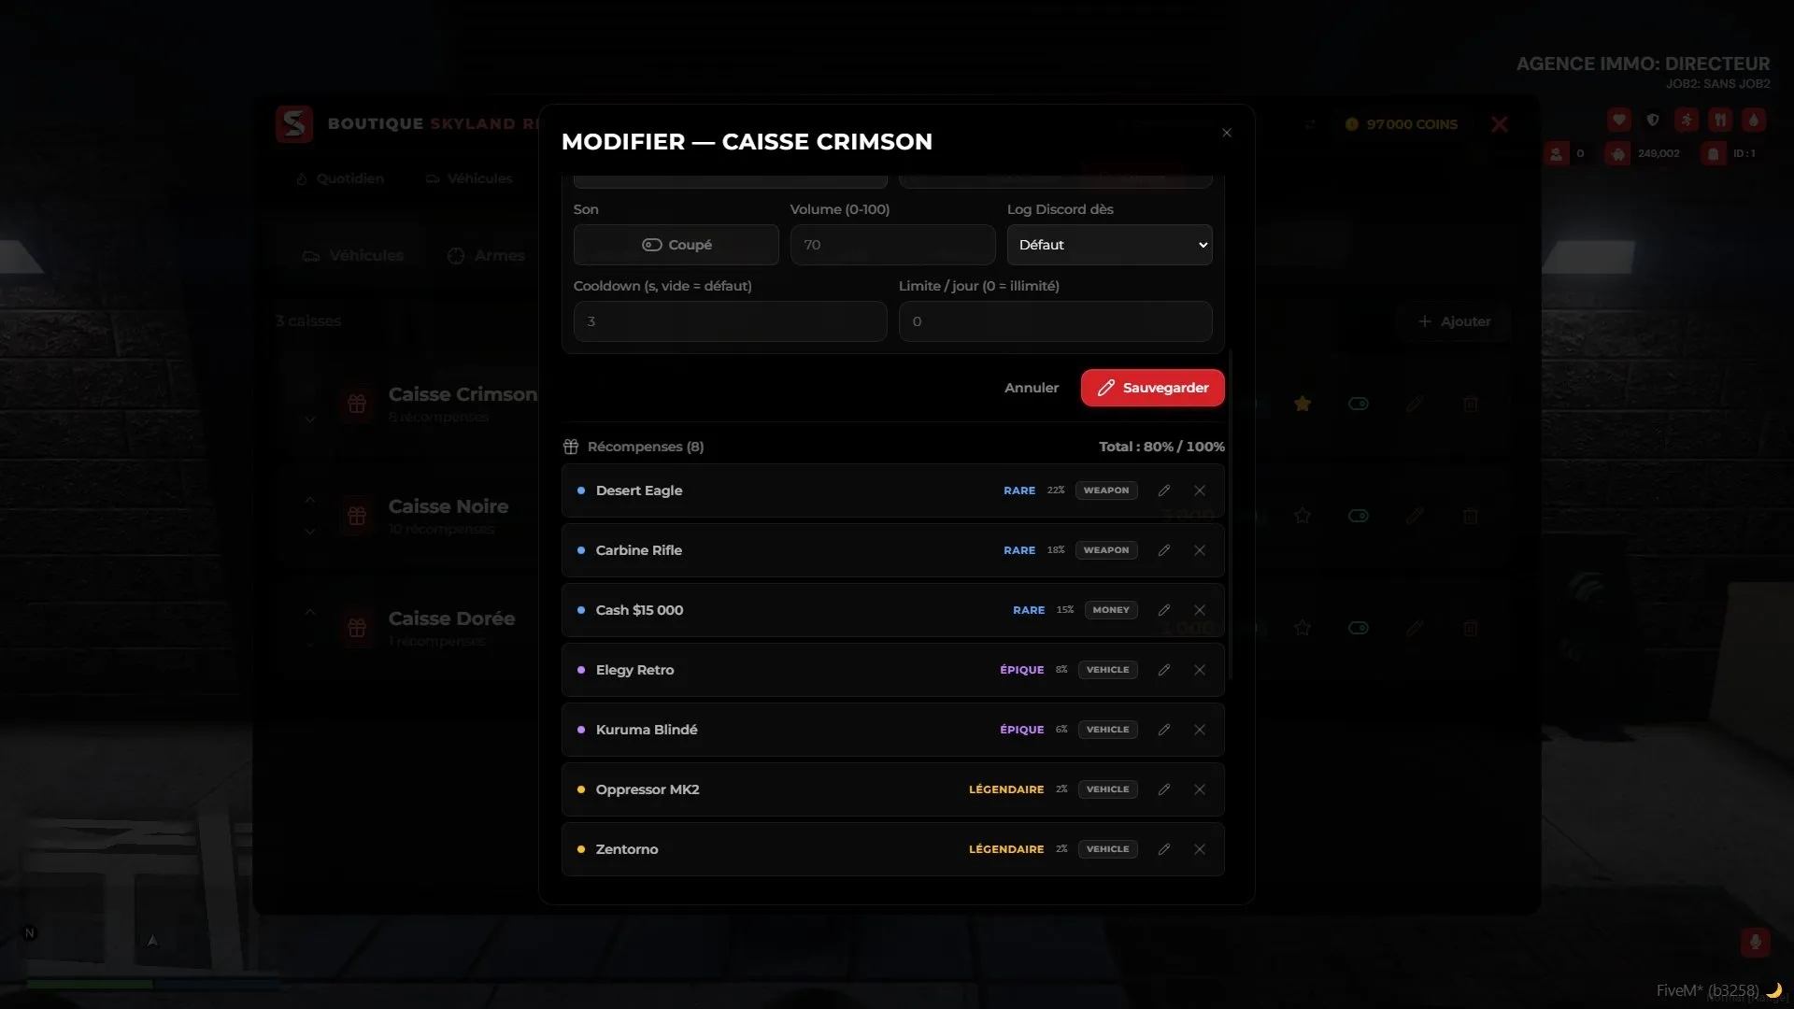
Task: Remove the Carbine Rifle reward
Action: 1200,550
